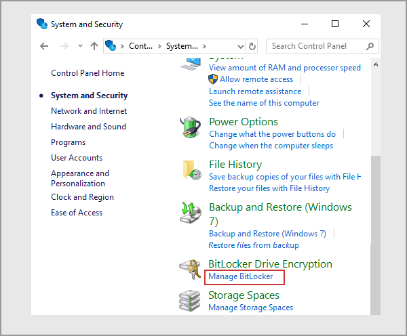Open recent locations dropdown chevron
407x336 pixels.
pyautogui.click(x=80, y=46)
